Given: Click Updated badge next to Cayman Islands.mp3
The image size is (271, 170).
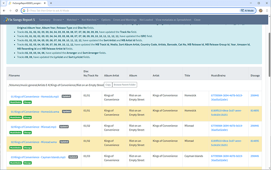Looking at the screenshot, I should click(x=73, y=157).
